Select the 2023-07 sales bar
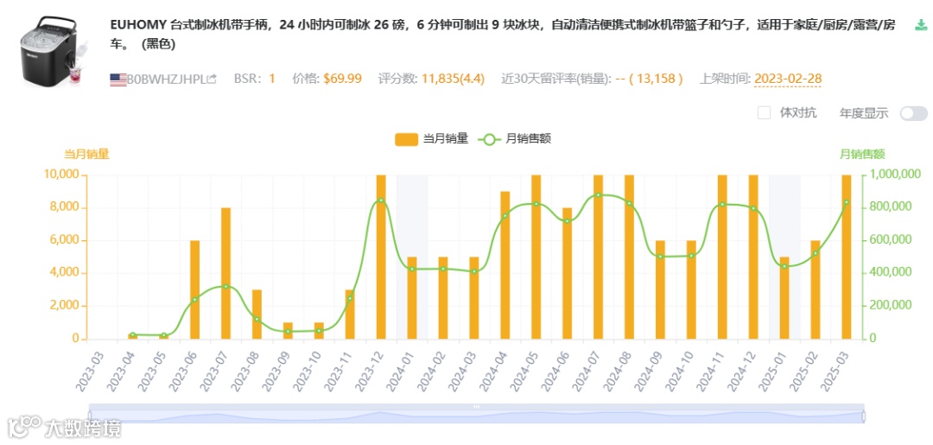 click(x=225, y=273)
